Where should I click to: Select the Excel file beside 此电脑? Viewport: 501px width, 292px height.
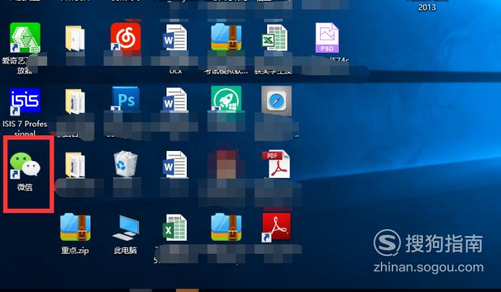[174, 228]
